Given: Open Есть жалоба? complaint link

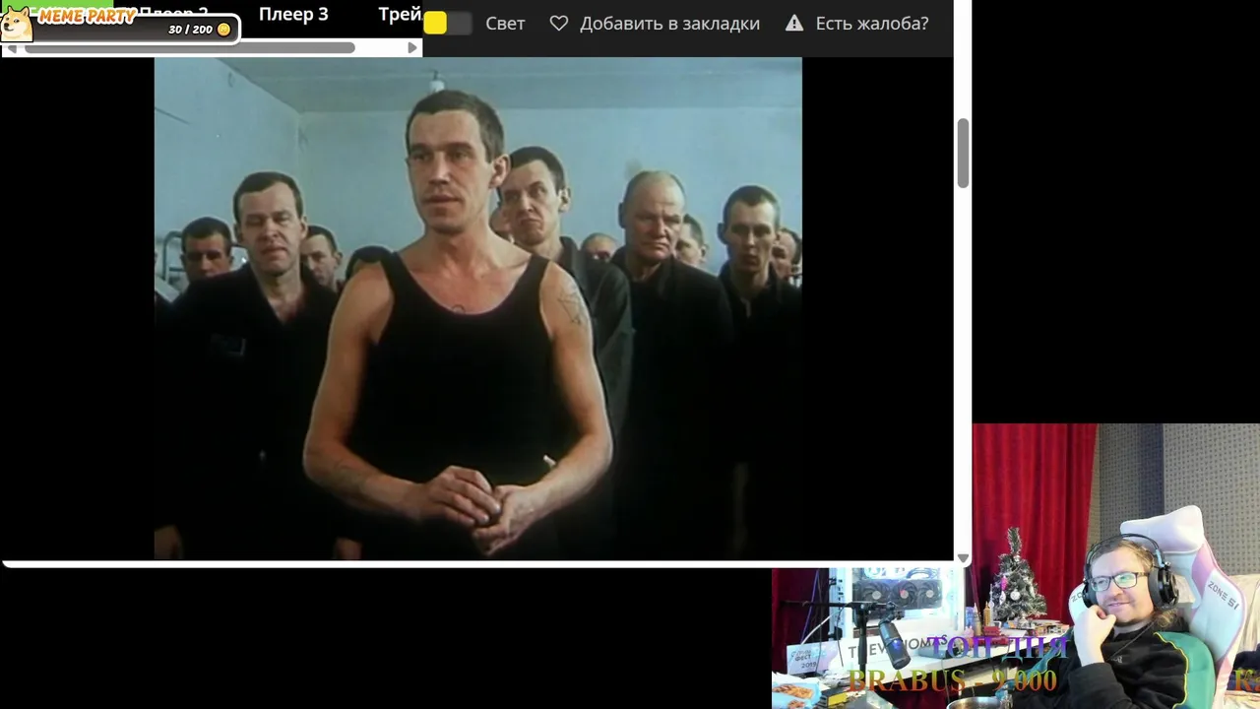Looking at the screenshot, I should pyautogui.click(x=871, y=23).
